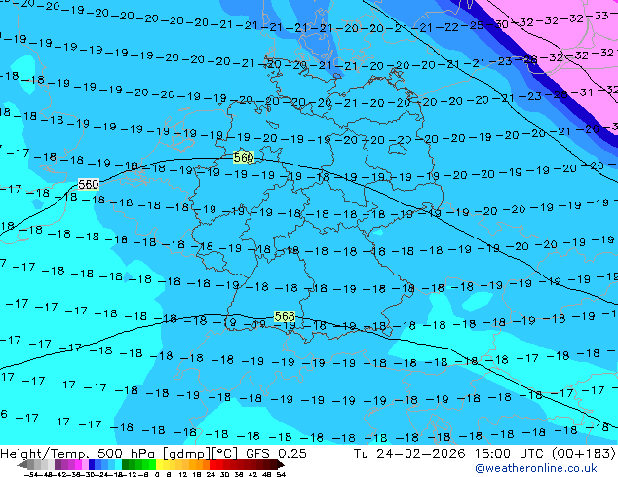The image size is (618, 477).
Task: Click the 560 contour label on the Channel coast
Action: (x=89, y=184)
